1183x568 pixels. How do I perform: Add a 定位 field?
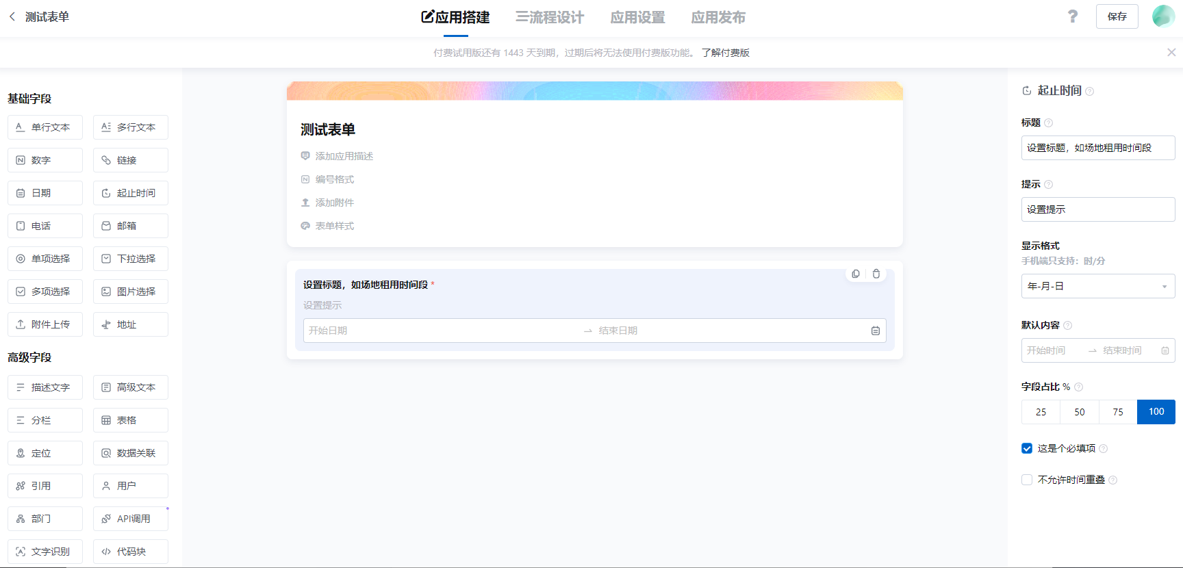click(x=45, y=453)
